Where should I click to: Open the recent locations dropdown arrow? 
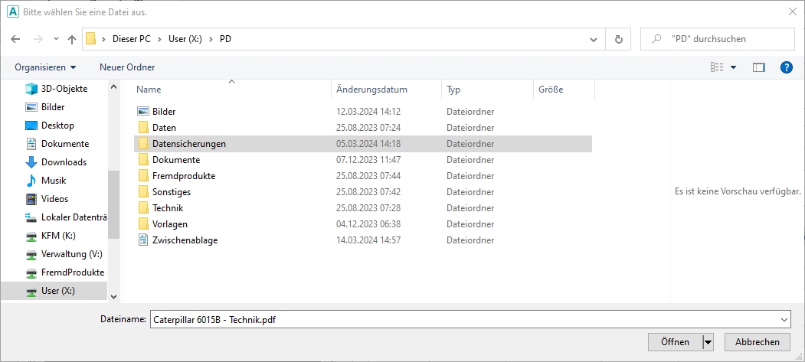[x=56, y=39]
